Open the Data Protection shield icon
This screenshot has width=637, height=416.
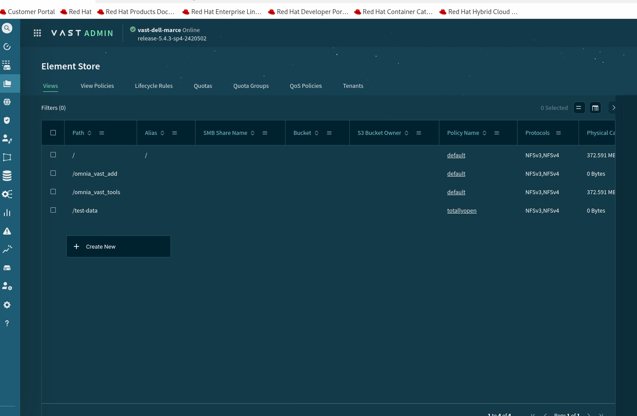[x=7, y=120]
